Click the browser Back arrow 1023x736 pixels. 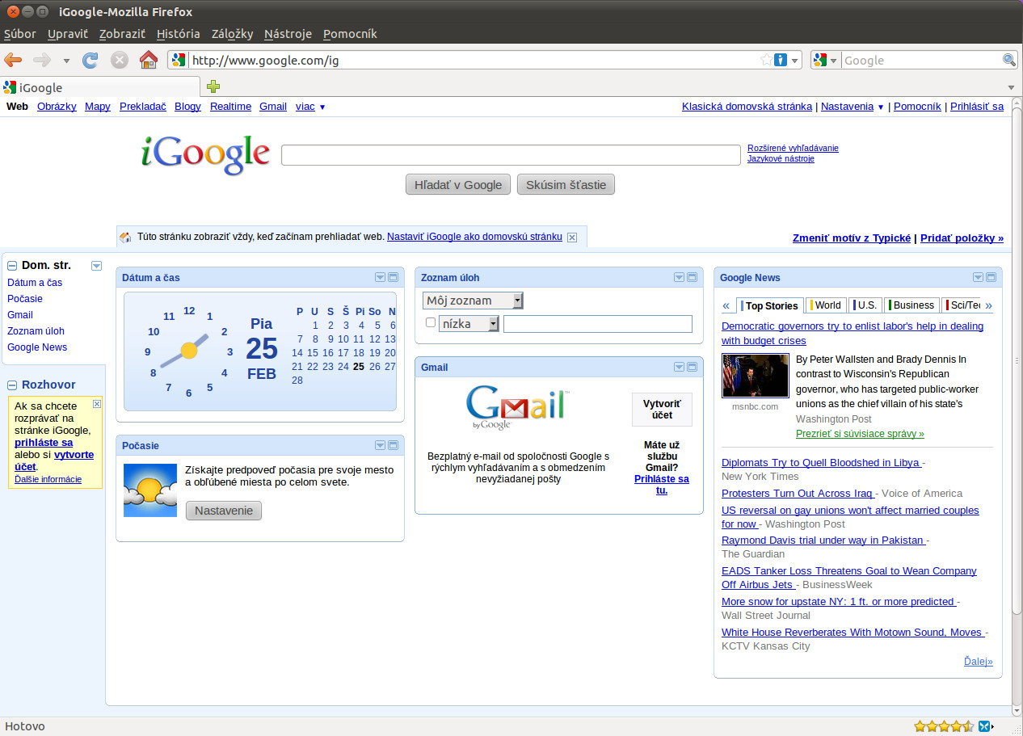[x=13, y=60]
